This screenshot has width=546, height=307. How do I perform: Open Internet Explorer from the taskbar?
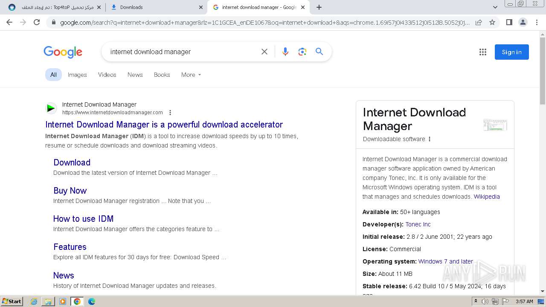(34, 301)
